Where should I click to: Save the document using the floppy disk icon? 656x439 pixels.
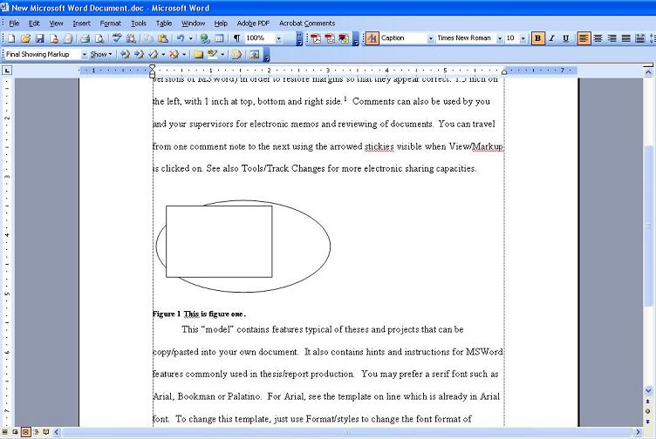pyautogui.click(x=39, y=38)
